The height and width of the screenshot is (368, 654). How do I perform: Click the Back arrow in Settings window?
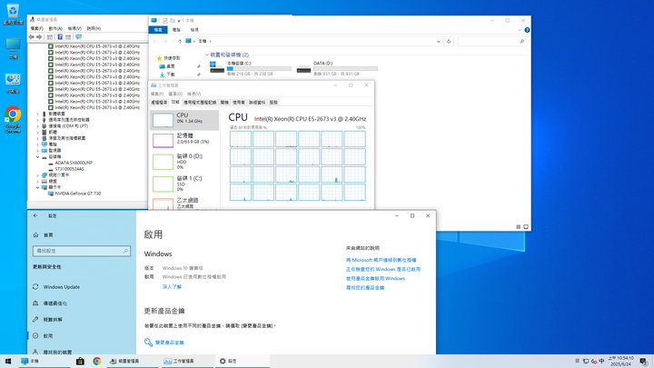point(35,215)
